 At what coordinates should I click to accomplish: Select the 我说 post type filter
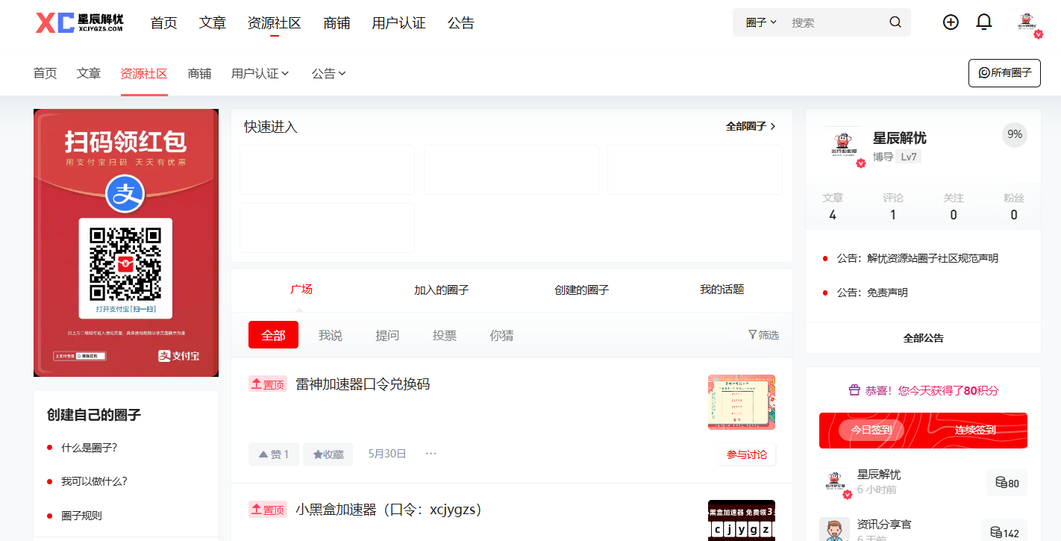pos(331,335)
